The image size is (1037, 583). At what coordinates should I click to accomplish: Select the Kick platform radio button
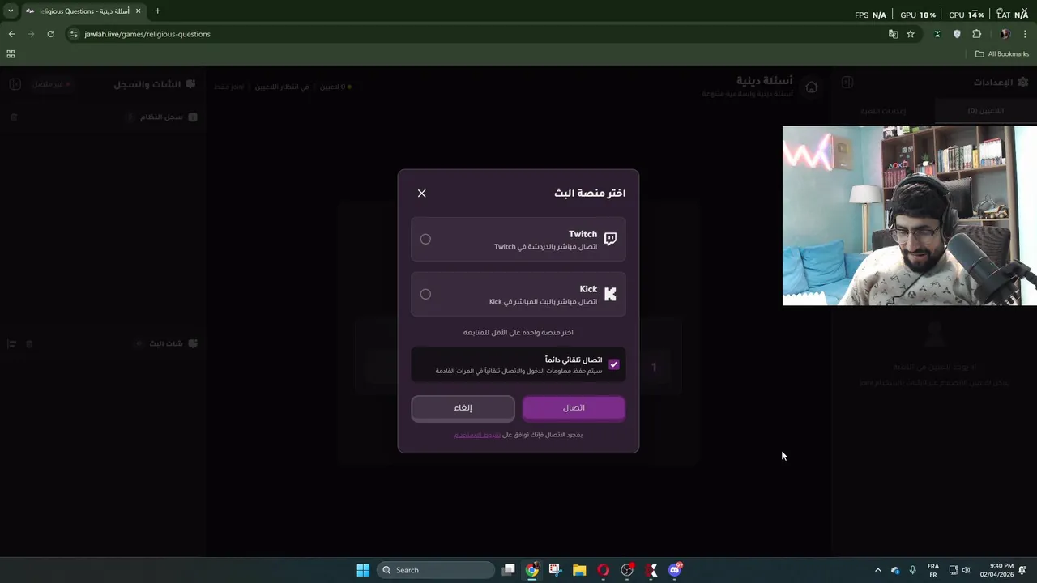pyautogui.click(x=425, y=294)
